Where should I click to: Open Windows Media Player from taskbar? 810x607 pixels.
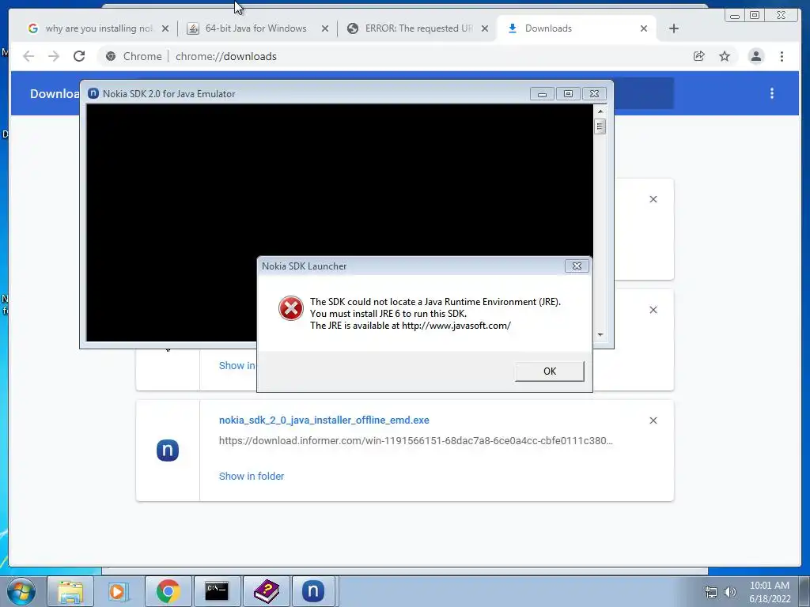119,591
